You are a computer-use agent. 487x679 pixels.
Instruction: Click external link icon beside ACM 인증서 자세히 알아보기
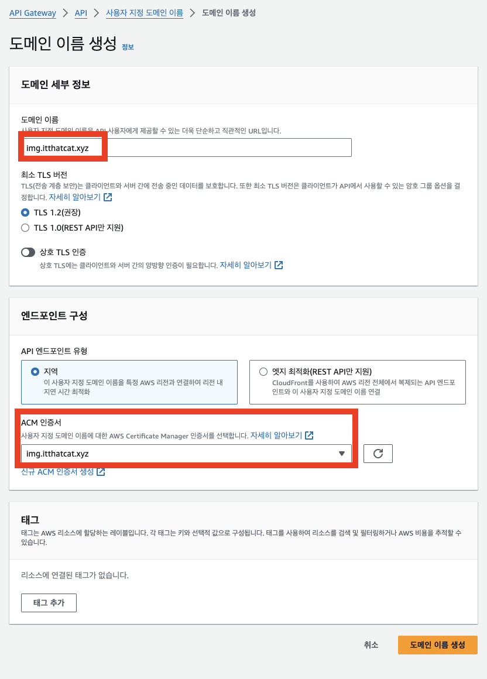pyautogui.click(x=309, y=435)
